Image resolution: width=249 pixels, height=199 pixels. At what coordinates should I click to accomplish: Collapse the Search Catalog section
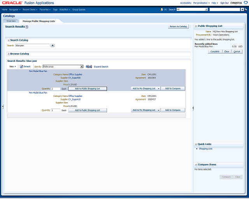tap(9, 40)
